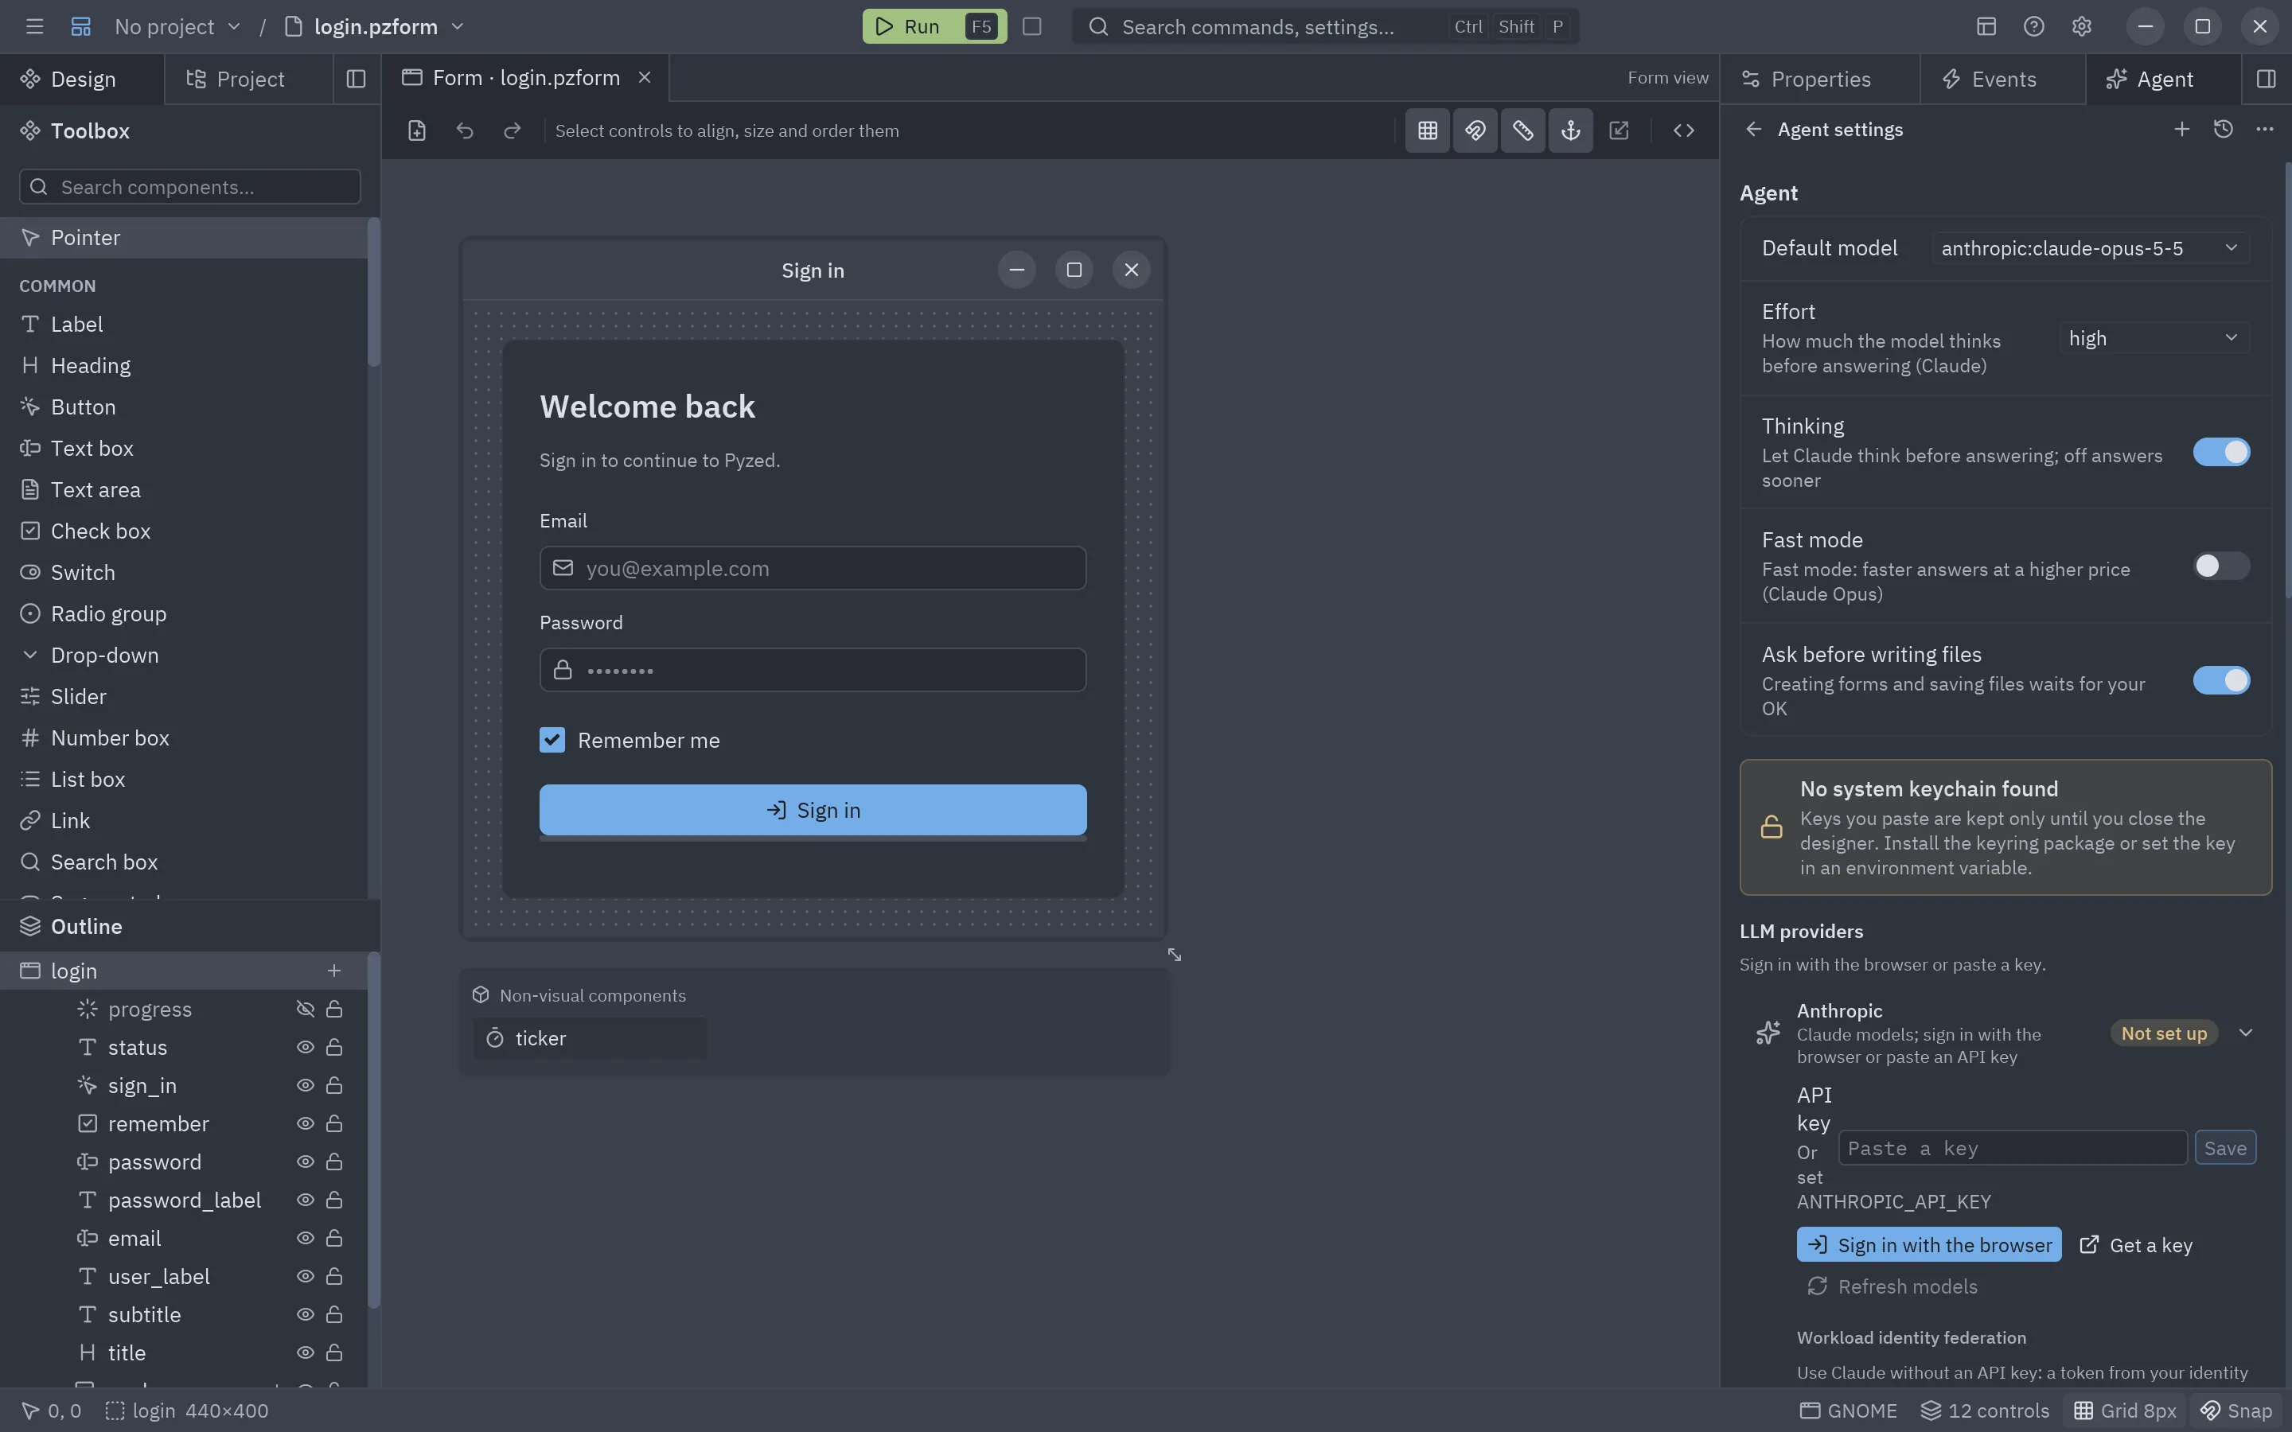
Task: Open the code view brackets icon
Action: tap(1683, 130)
